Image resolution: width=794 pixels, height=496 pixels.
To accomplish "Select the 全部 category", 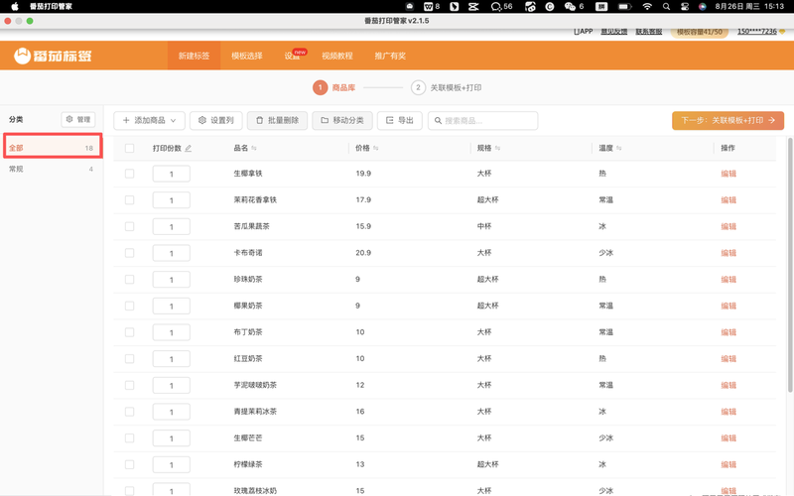I will click(x=53, y=147).
